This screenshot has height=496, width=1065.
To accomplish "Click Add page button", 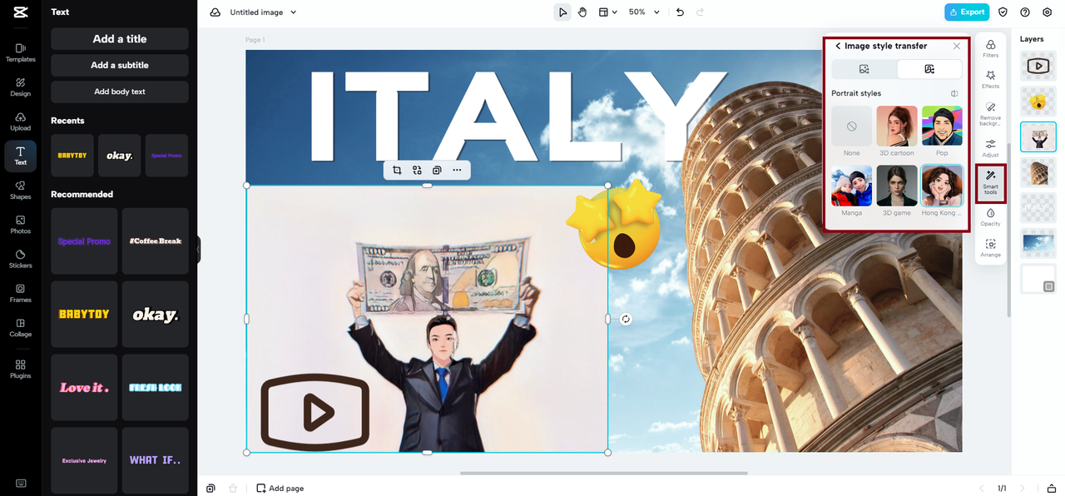I will [280, 489].
